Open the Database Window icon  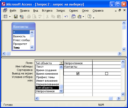73,17
